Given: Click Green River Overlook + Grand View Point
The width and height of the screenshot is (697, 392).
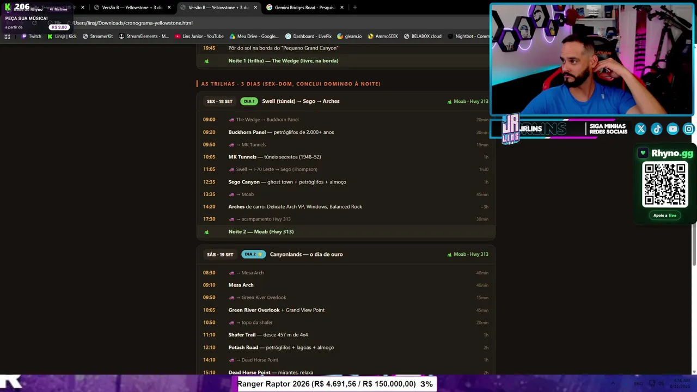Looking at the screenshot, I should coord(276,310).
